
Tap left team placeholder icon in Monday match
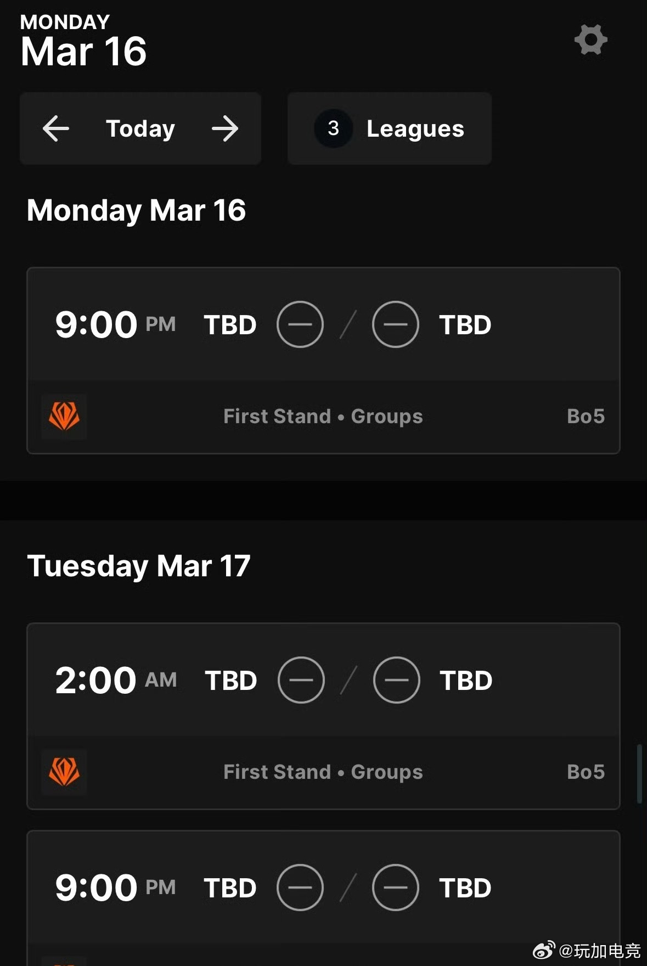(x=300, y=324)
